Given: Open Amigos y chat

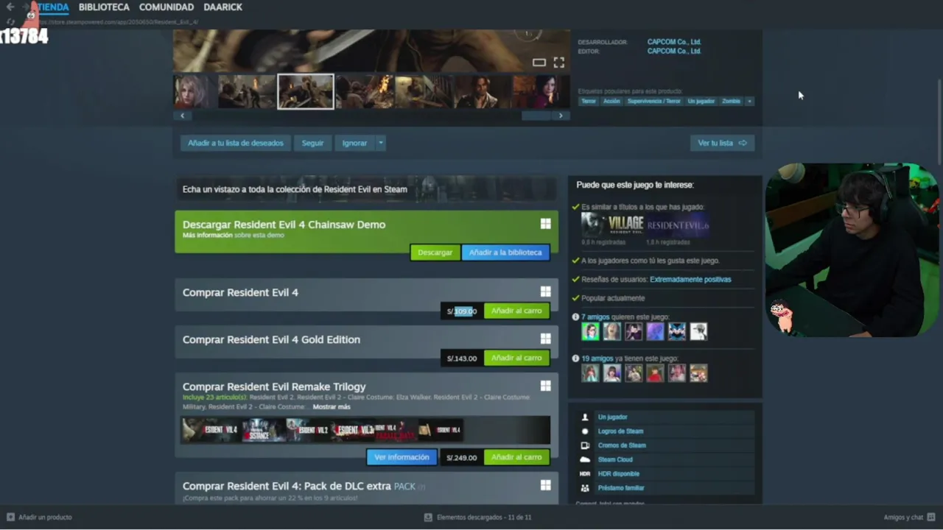Looking at the screenshot, I should [909, 517].
